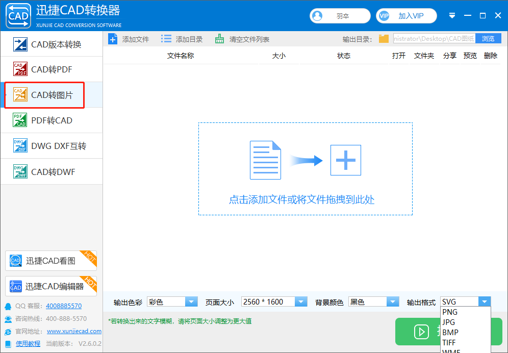Click the 状态 column header
Image resolution: width=508 pixels, height=353 pixels.
(x=344, y=56)
